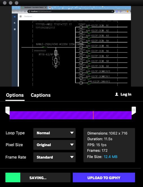Open the Captions tab
Screen dimensions: 143x187
41,95
